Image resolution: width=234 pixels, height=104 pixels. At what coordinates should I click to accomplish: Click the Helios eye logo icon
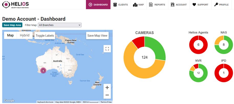(6, 5)
